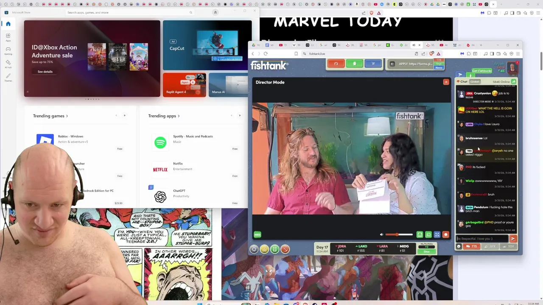
Task: Open Apps section in Microsoft Store
Action: pyautogui.click(x=8, y=37)
